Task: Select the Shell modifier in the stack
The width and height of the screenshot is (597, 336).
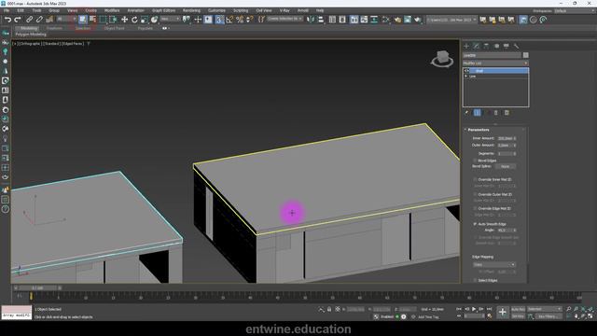Action: click(498, 71)
